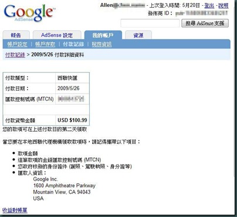This screenshot has width=237, height=217.
Task: Open the 報告 tab
Action: 16,35
